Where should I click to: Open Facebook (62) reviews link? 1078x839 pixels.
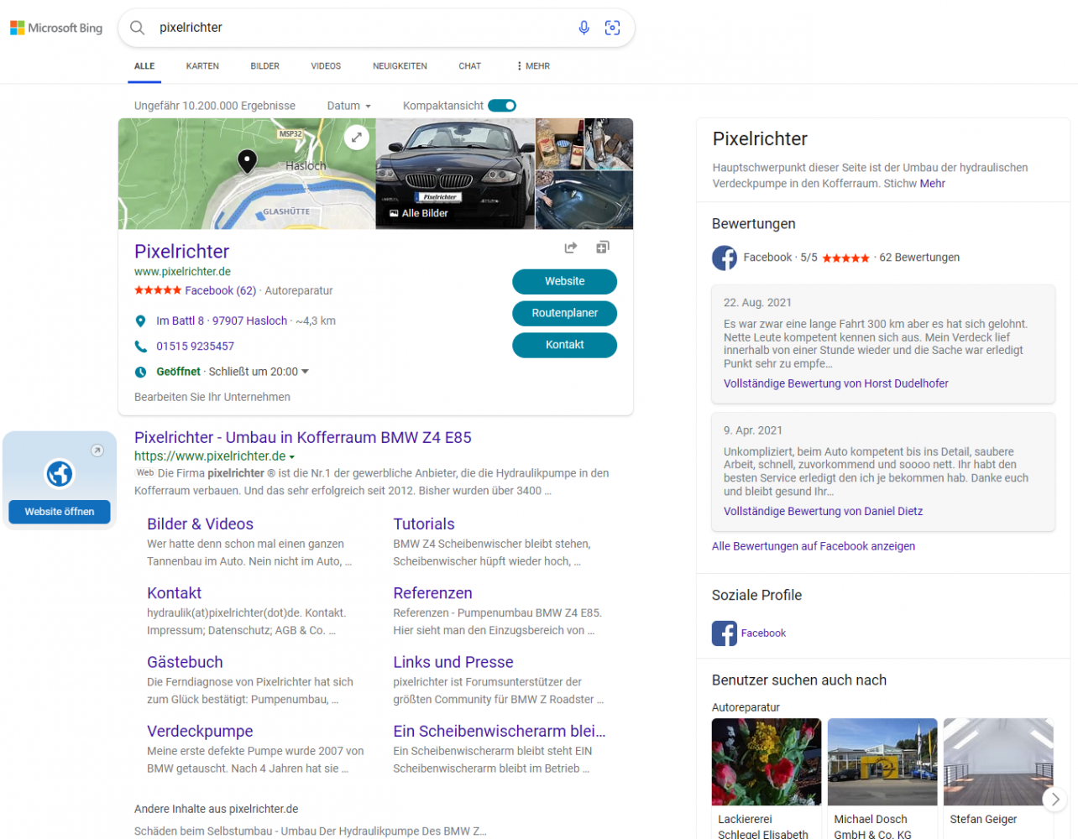[221, 291]
